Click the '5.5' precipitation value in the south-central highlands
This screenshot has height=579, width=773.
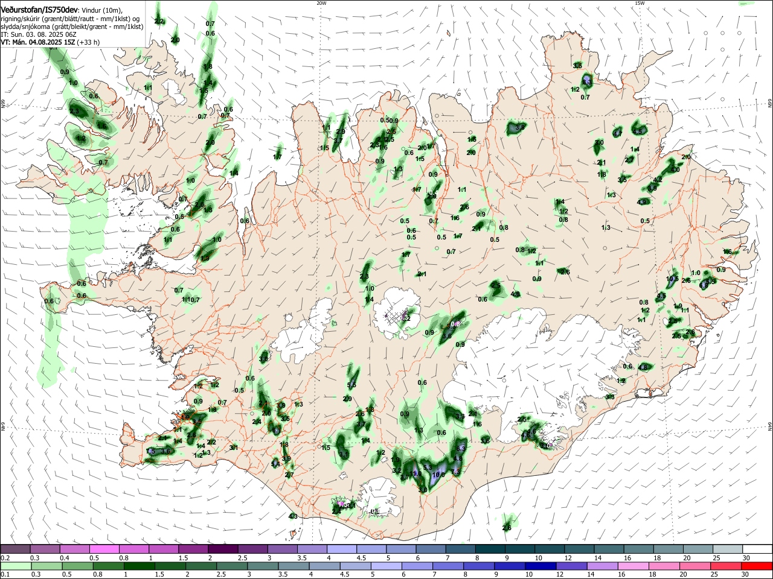[x=351, y=385]
